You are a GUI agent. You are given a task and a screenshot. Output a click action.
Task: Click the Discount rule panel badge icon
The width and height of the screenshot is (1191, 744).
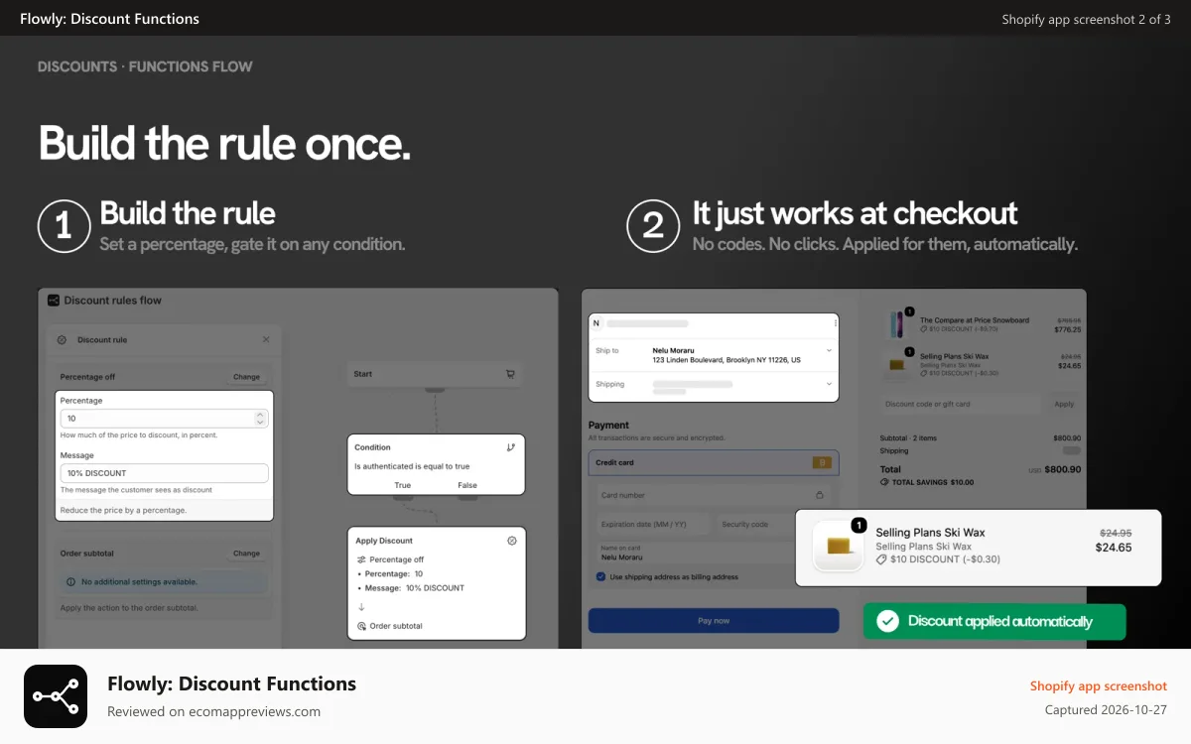(x=62, y=339)
